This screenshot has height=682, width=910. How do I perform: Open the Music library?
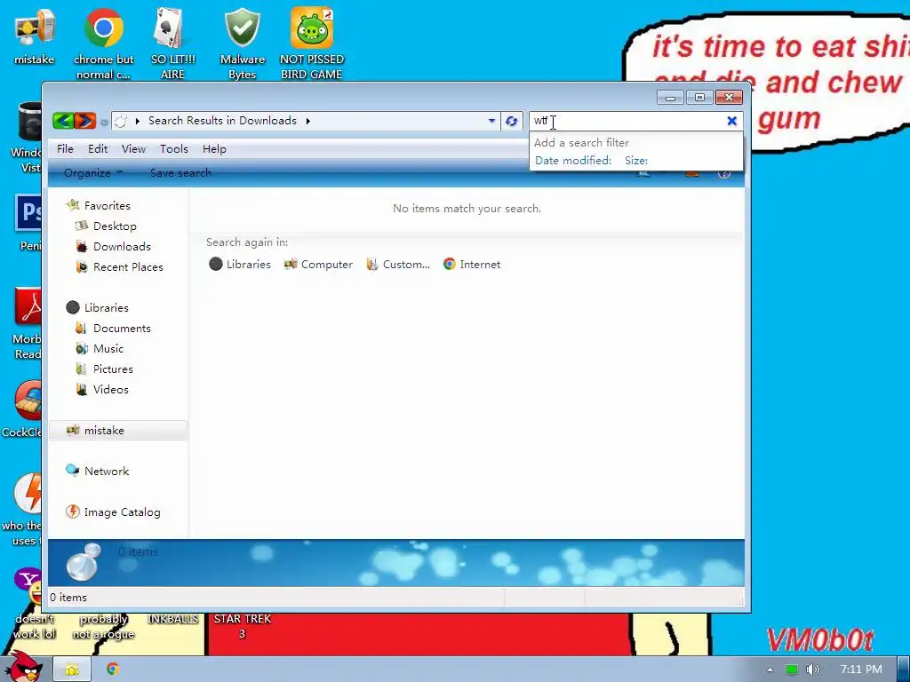100,348
